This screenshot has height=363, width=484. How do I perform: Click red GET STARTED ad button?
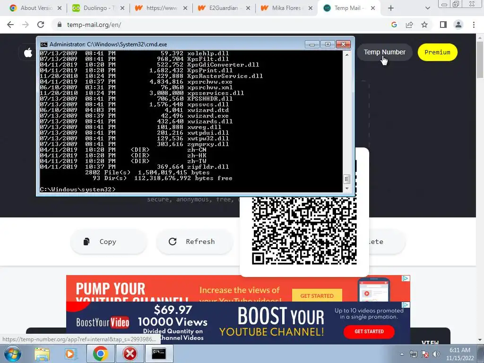pyautogui.click(x=369, y=331)
